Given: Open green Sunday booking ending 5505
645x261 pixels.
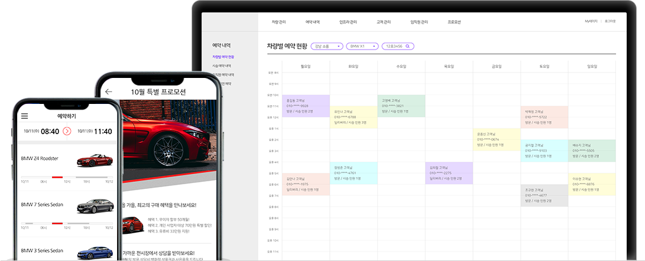Looking at the screenshot, I should pos(592,151).
